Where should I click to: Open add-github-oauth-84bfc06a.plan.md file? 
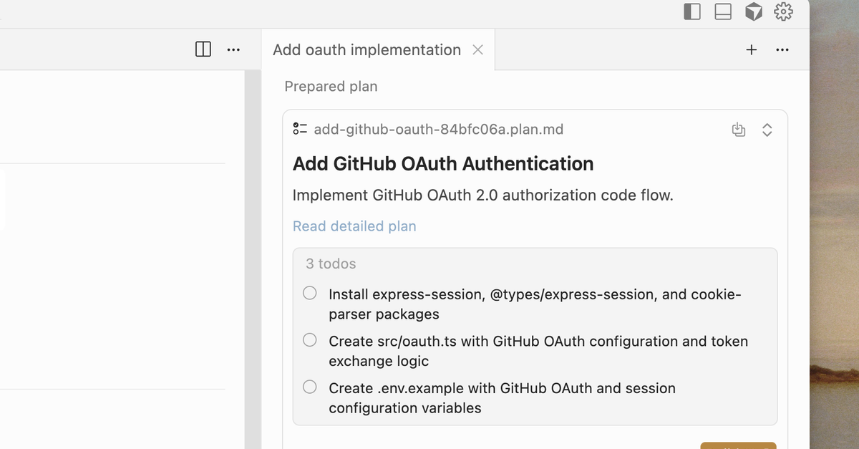pyautogui.click(x=438, y=130)
